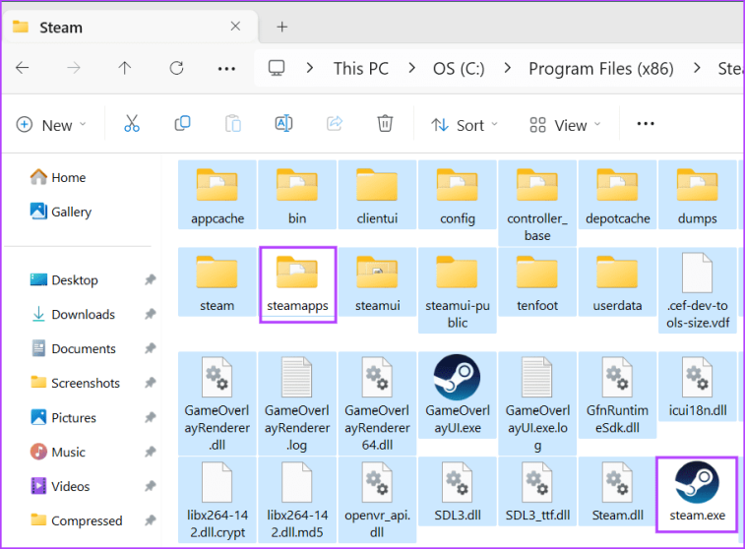Add a new tab with plus button
The height and width of the screenshot is (549, 745).
(282, 27)
